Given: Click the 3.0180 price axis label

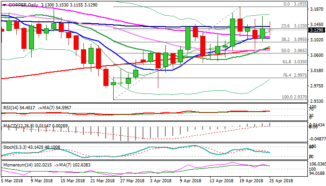Looking at the screenshot, I should point(317,70).
